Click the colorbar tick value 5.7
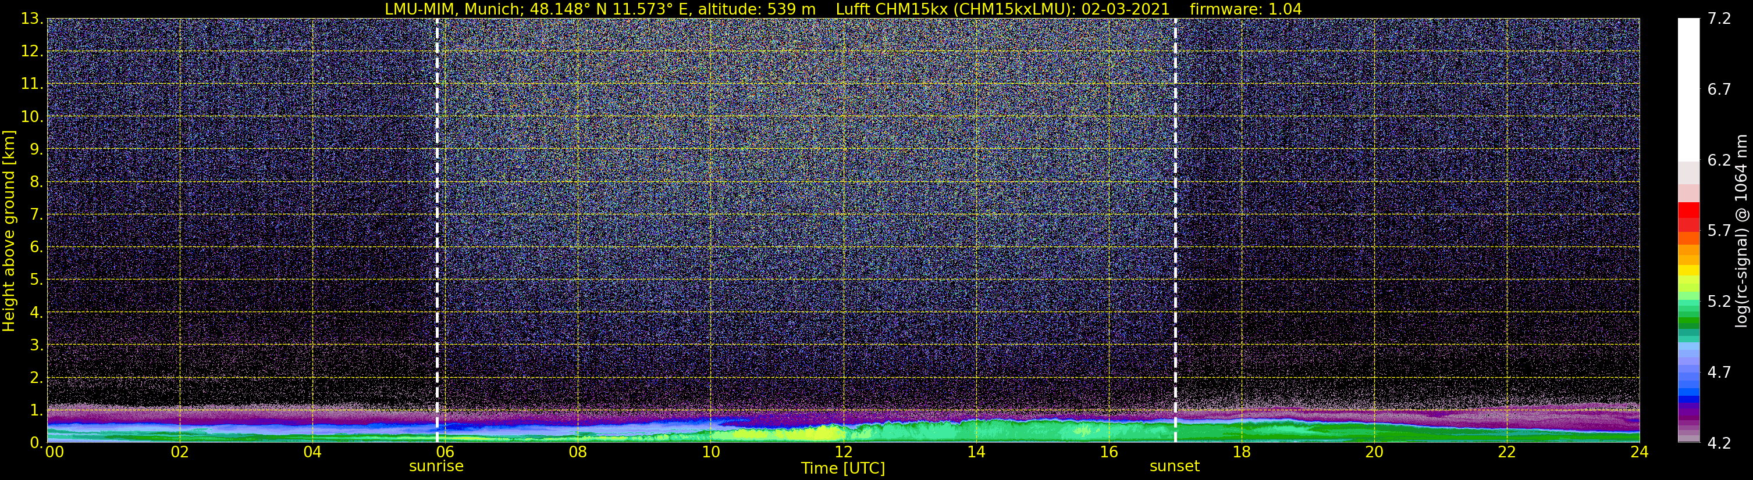This screenshot has height=480, width=1753. coord(1719,231)
